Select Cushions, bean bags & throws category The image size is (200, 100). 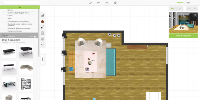[19, 13]
